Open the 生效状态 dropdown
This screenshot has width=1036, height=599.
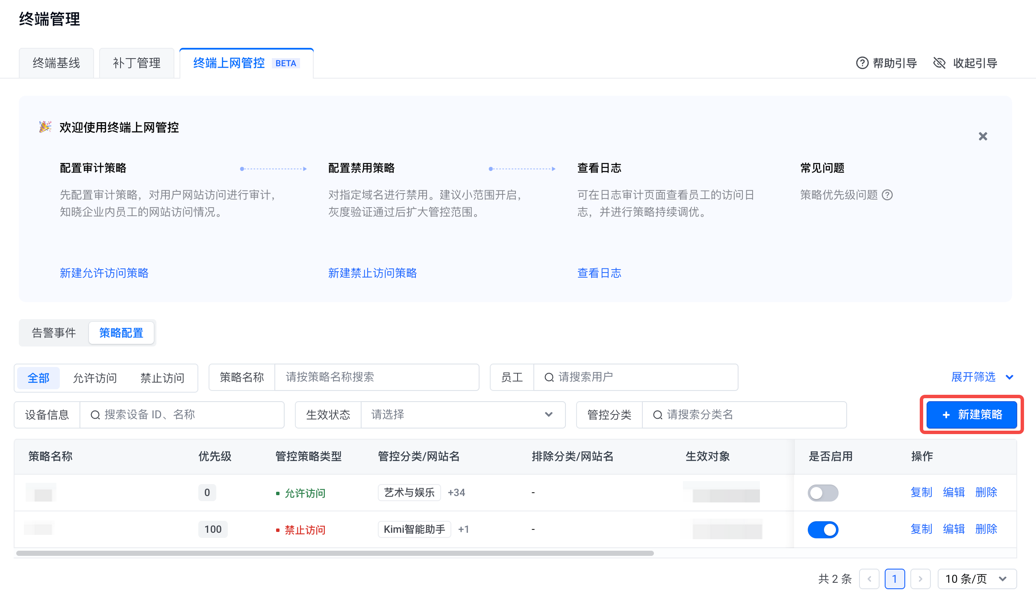pyautogui.click(x=463, y=415)
